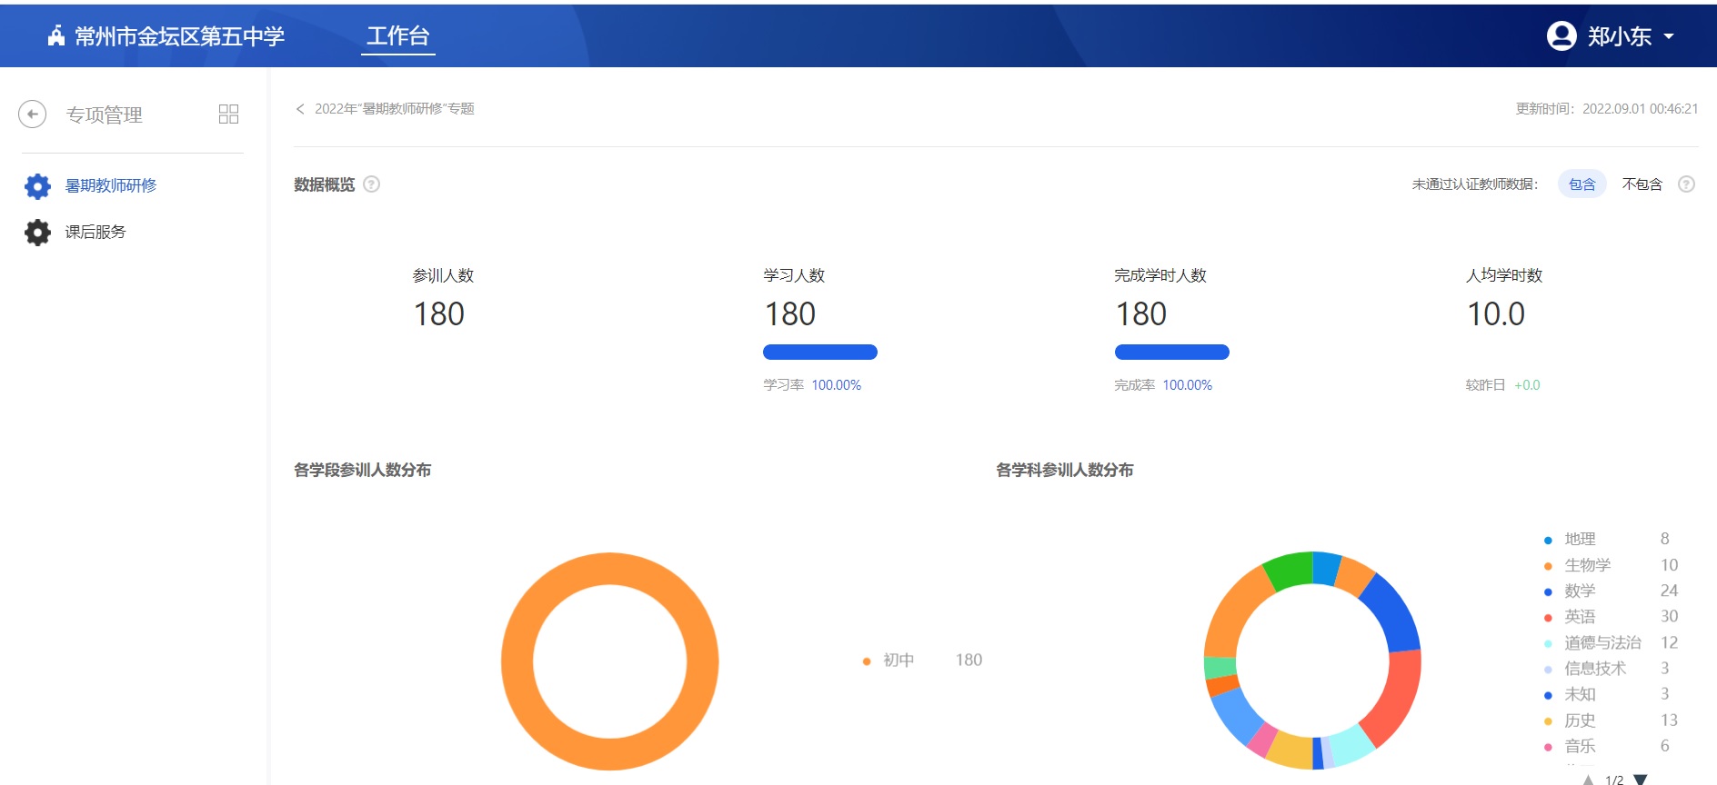Toggle 信息技术 legend entry
The image size is (1717, 785).
1607,669
